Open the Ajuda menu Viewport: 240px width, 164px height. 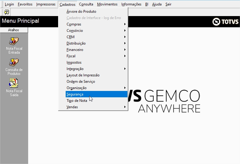coord(157,4)
